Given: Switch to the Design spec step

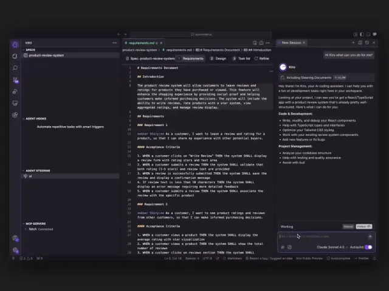Looking at the screenshot, I should (x=218, y=59).
